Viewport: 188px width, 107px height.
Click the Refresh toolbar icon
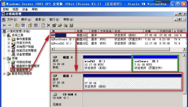coord(43,25)
